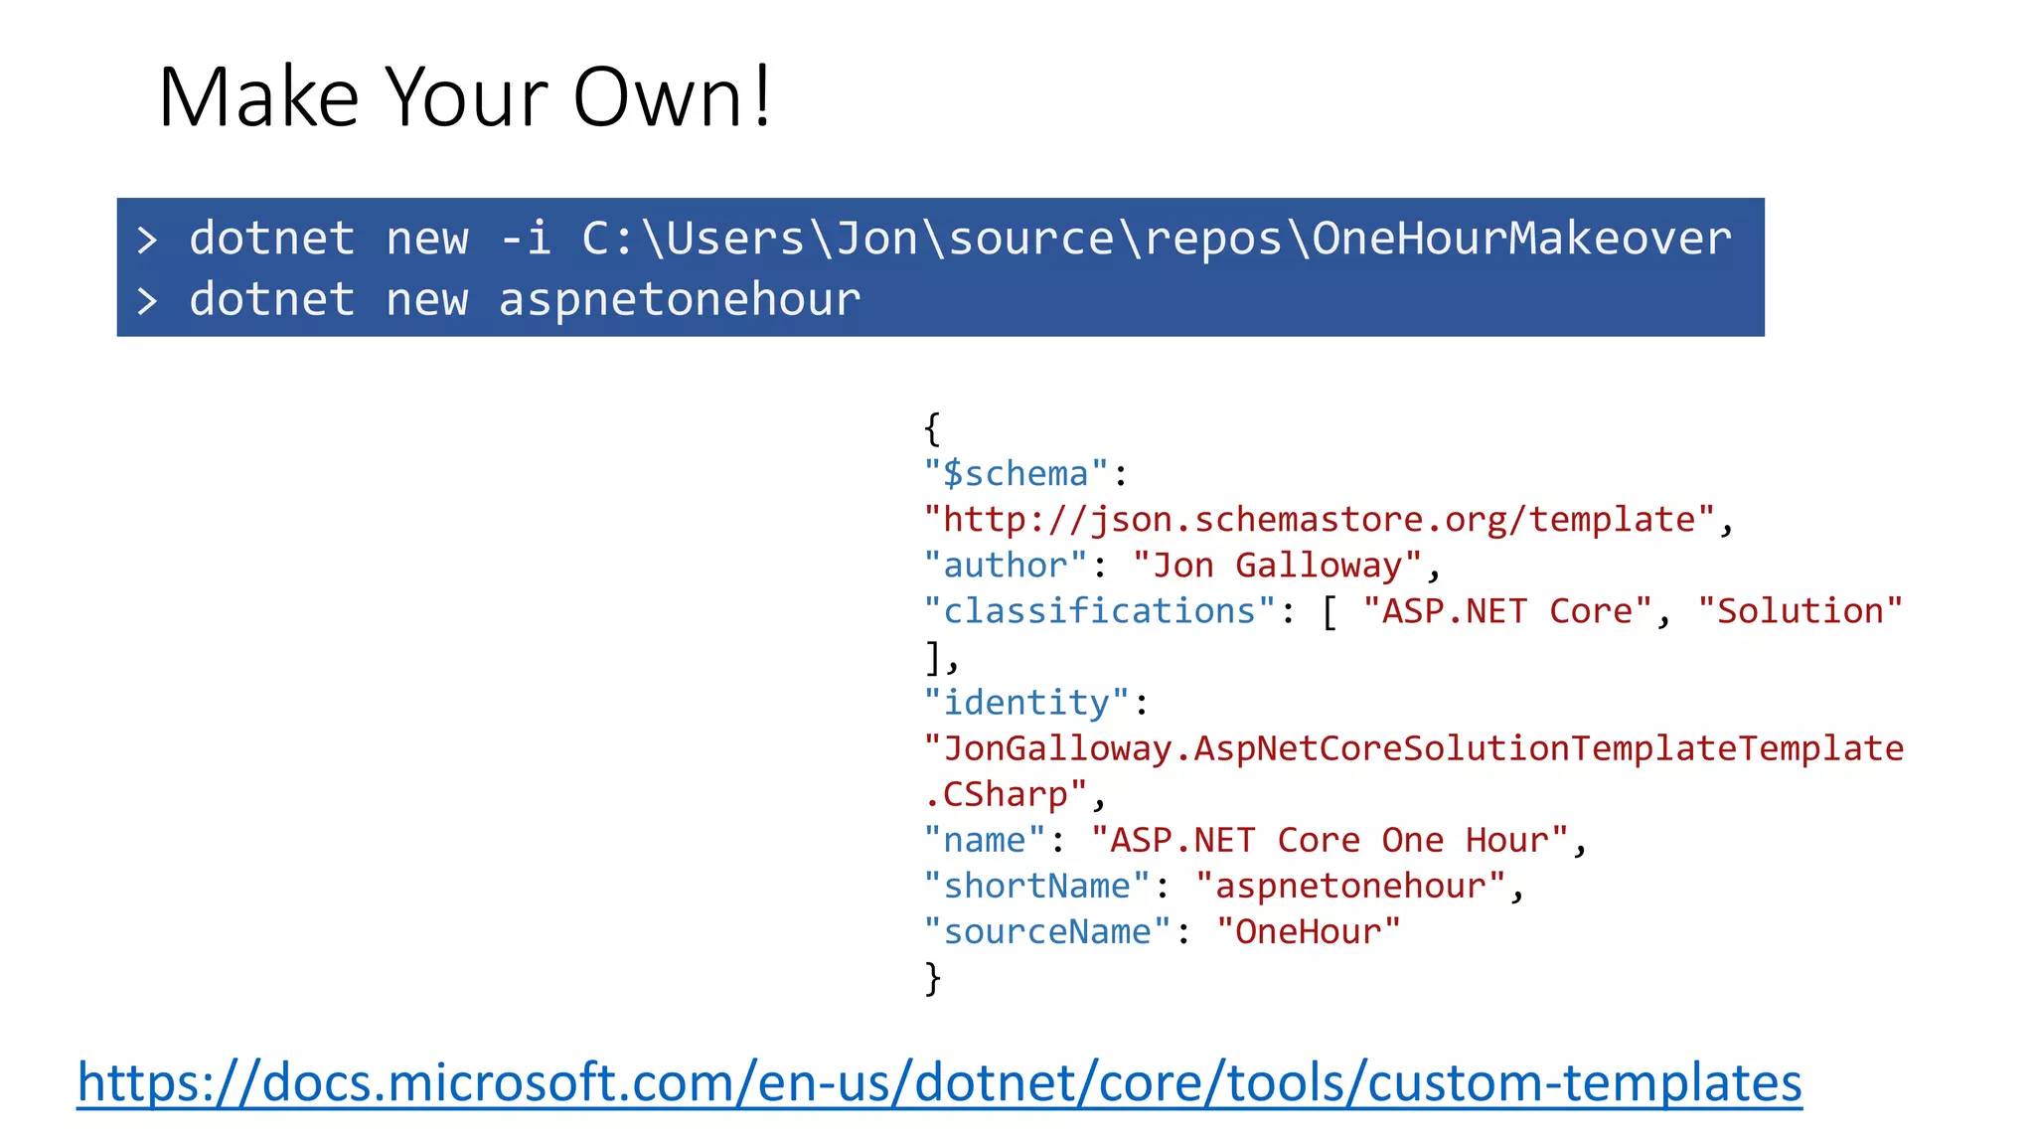
Task: Click the "classifications" JSON key
Action: [1099, 611]
